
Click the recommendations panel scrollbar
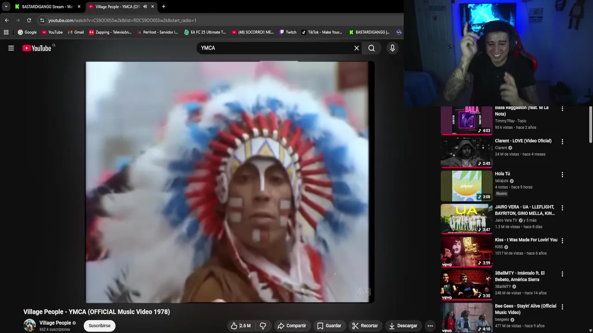point(591,125)
